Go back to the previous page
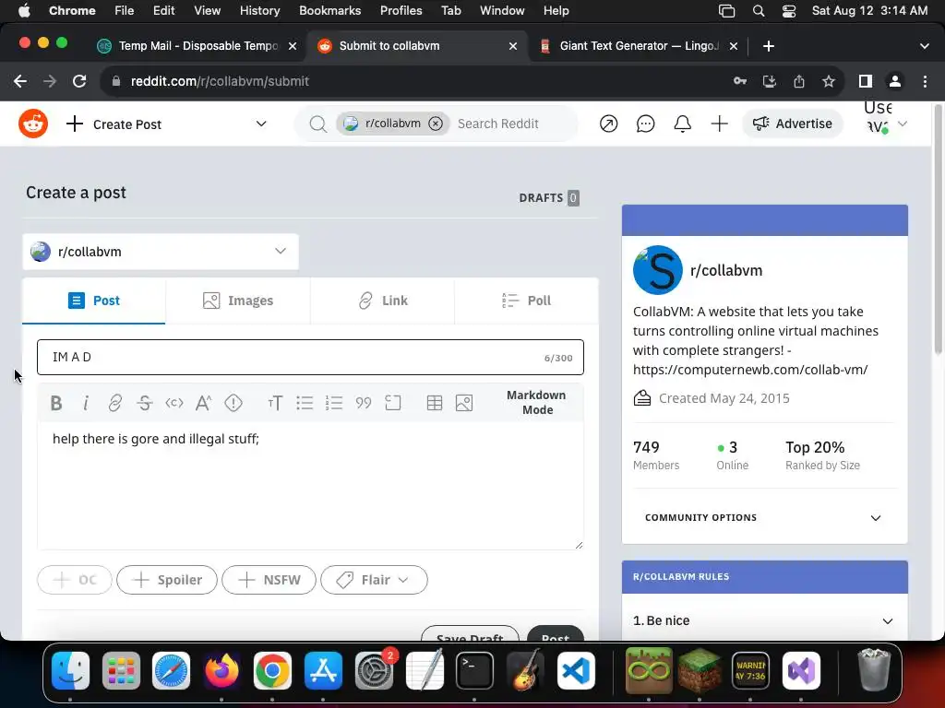Image resolution: width=945 pixels, height=708 pixels. [20, 81]
